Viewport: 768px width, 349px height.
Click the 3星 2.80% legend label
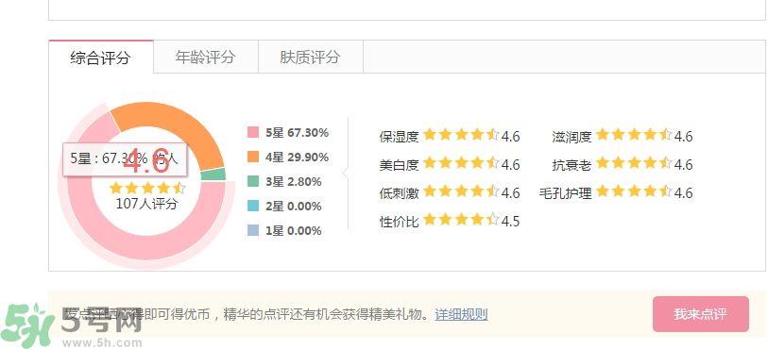pos(294,182)
